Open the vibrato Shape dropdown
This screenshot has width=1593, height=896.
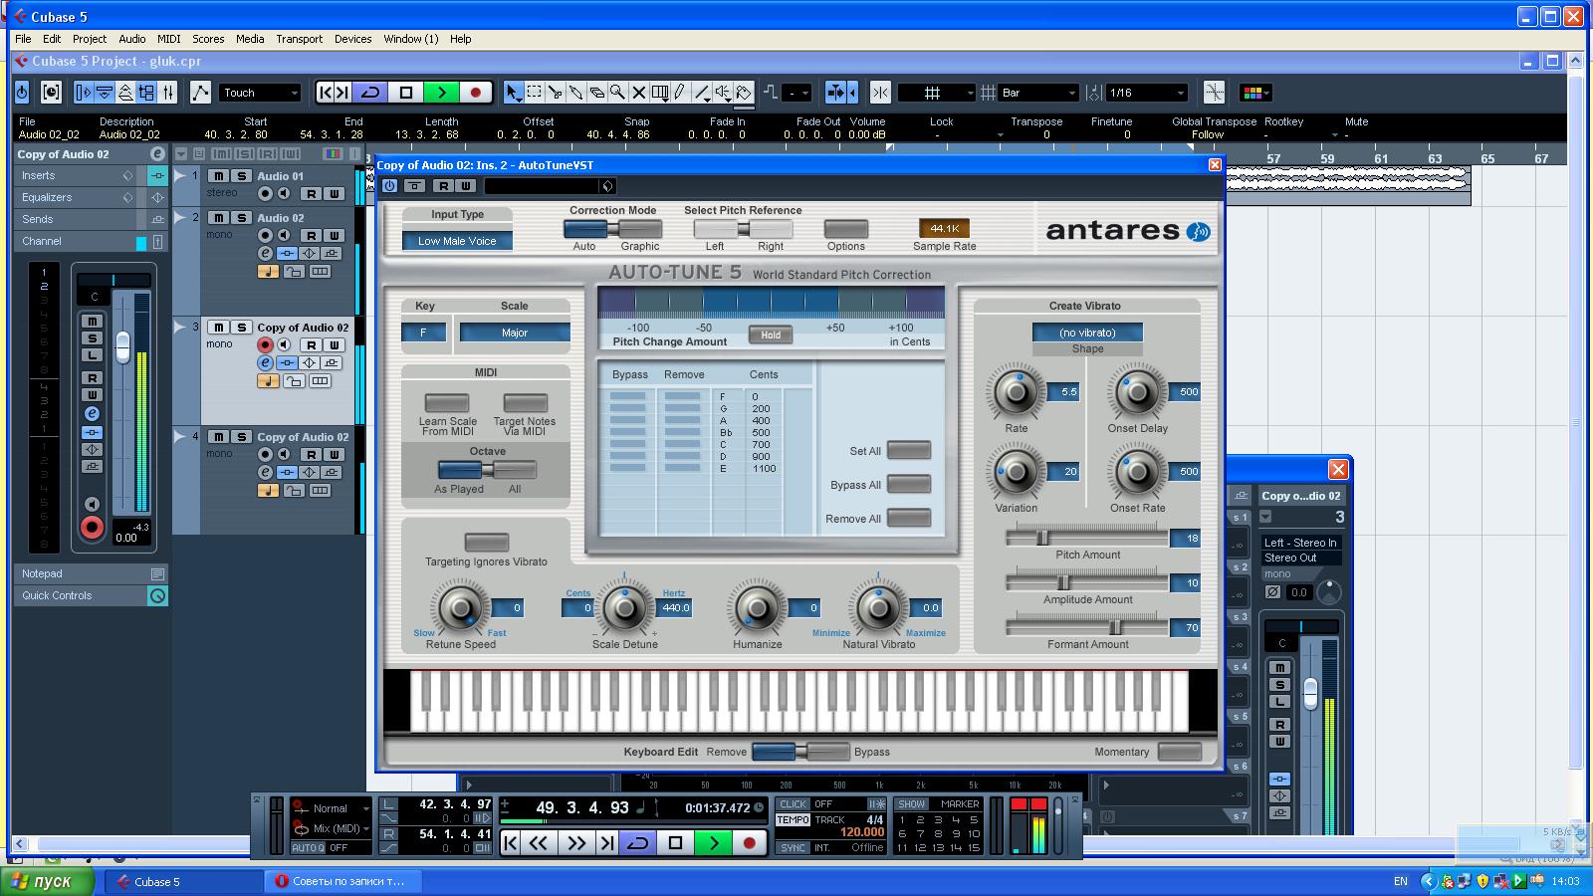click(x=1087, y=333)
